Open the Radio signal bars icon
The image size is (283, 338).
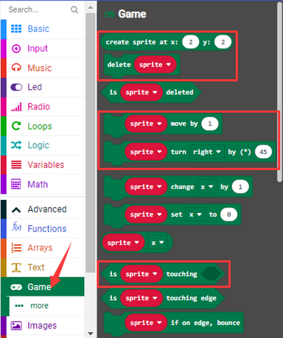tap(16, 107)
